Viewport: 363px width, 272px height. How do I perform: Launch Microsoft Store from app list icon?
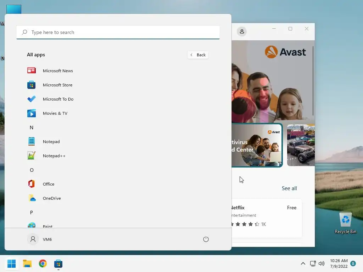coord(32,85)
